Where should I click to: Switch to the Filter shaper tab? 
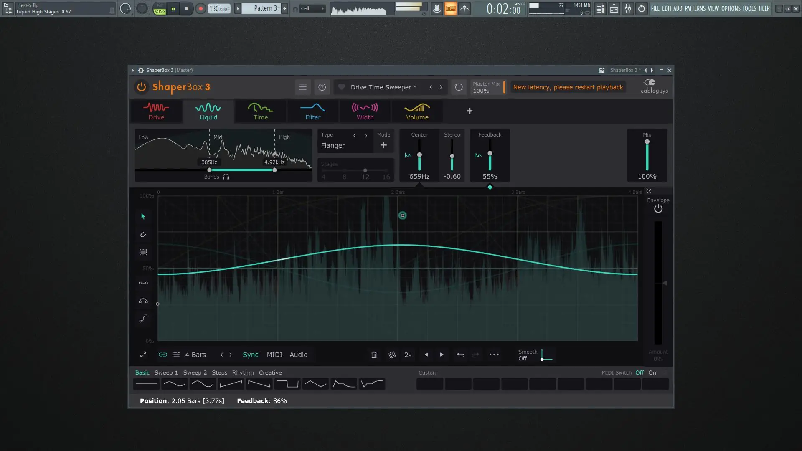313,111
